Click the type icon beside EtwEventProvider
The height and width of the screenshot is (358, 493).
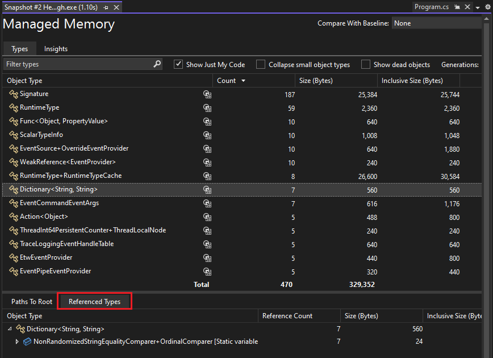(12, 257)
